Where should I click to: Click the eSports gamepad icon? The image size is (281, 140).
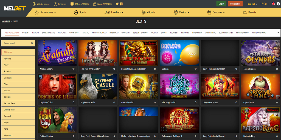click(144, 12)
